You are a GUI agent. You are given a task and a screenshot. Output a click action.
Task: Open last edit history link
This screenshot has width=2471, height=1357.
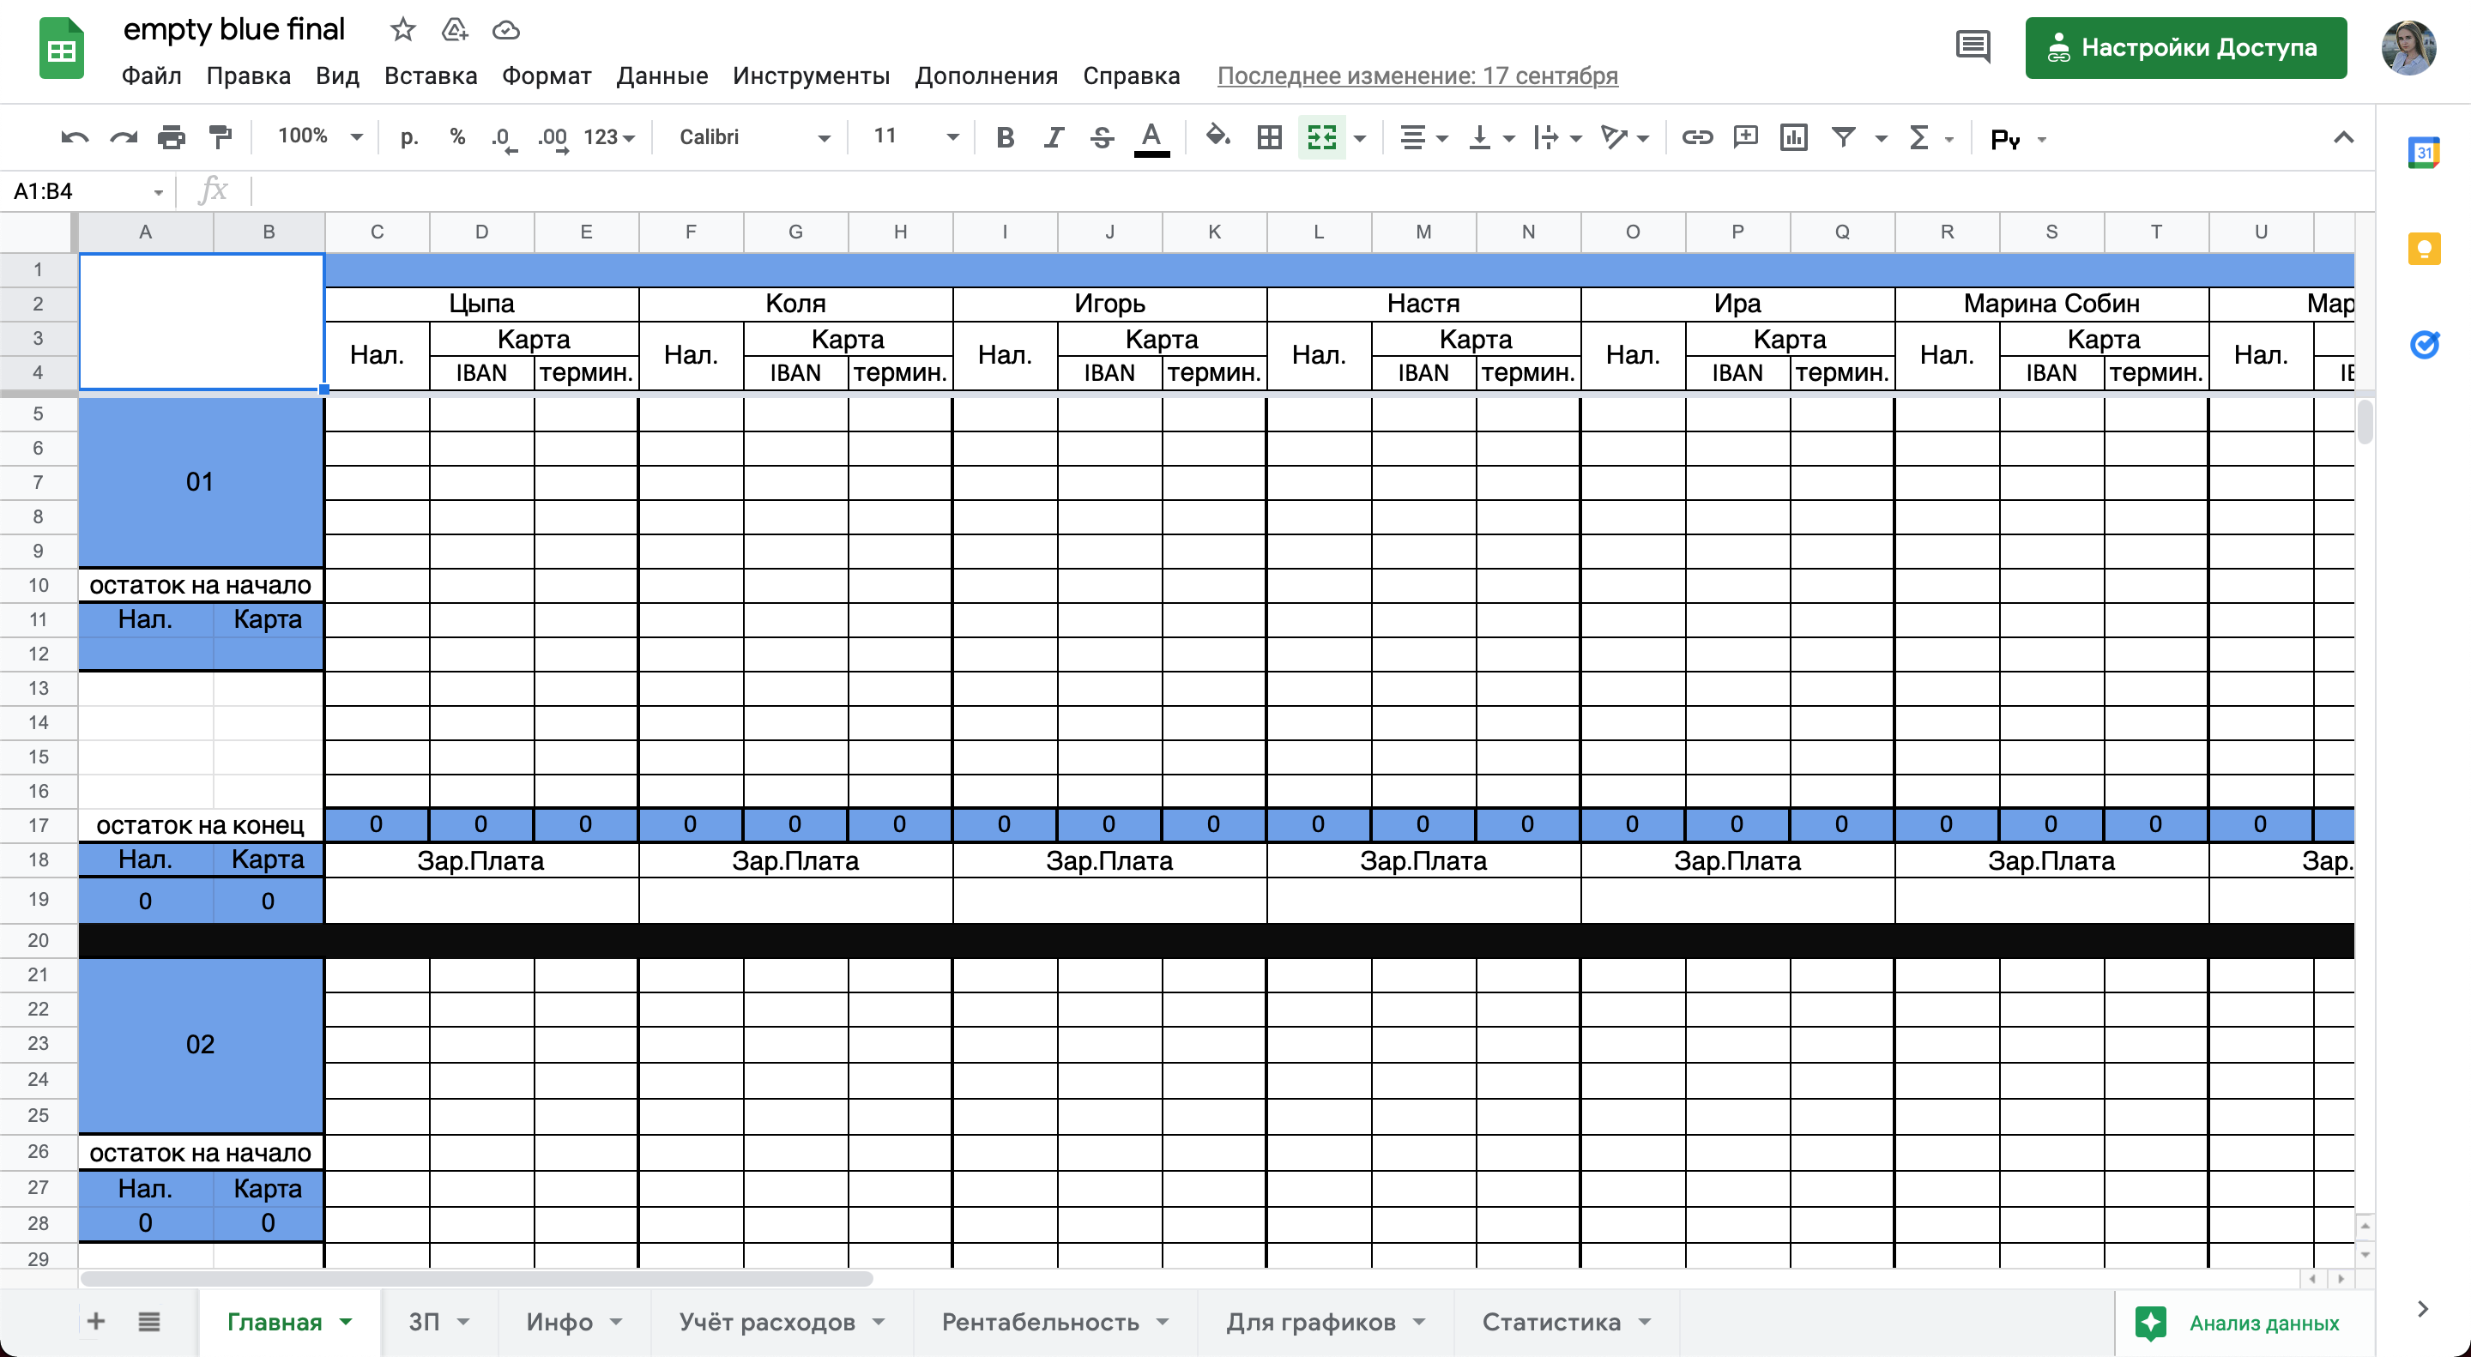coord(1417,75)
